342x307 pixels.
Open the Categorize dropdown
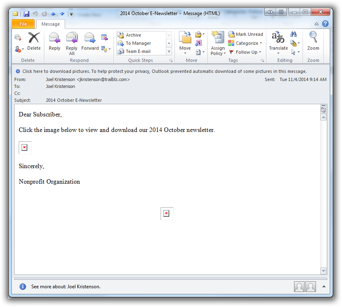[246, 43]
